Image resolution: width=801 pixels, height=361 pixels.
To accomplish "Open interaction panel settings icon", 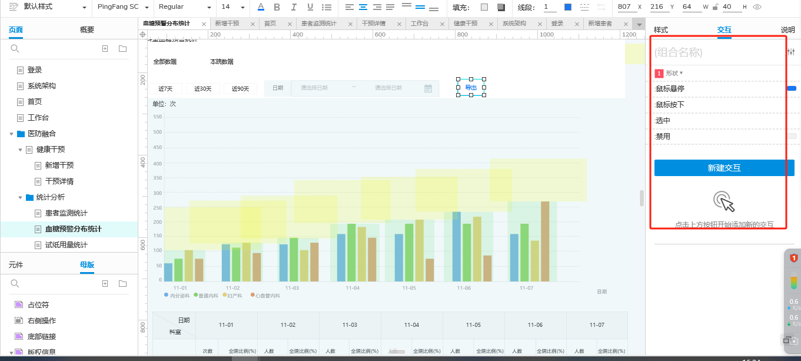I will [790, 52].
